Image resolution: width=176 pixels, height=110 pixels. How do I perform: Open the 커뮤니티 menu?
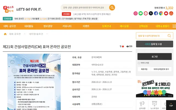tap(67, 26)
